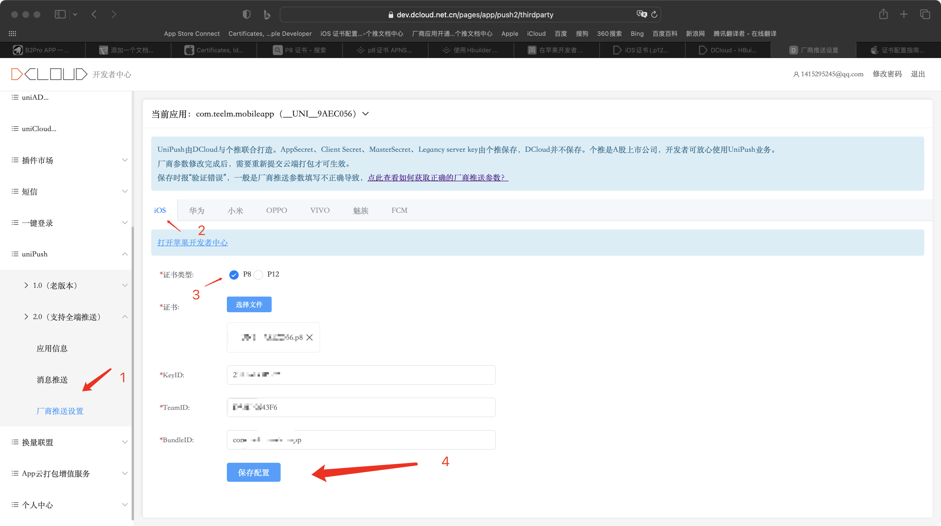
Task: Switch to the OPPO tab
Action: coord(276,210)
